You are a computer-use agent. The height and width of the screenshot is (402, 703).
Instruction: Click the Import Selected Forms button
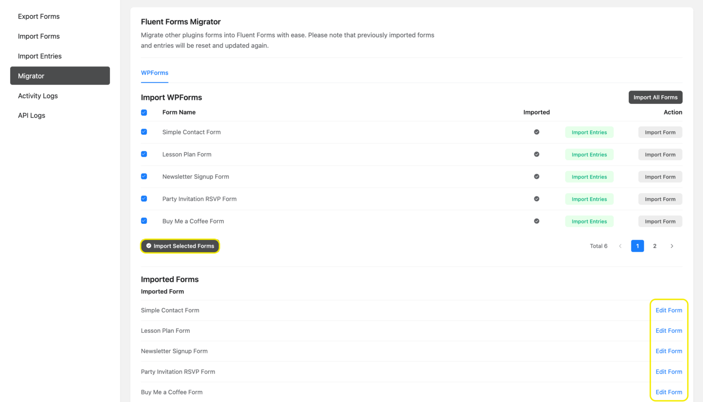pos(180,246)
